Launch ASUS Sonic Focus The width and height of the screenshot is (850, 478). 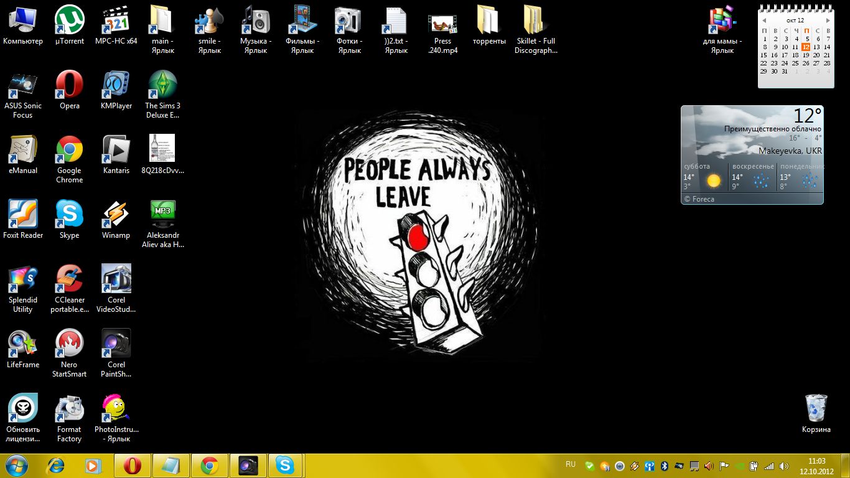tap(23, 95)
